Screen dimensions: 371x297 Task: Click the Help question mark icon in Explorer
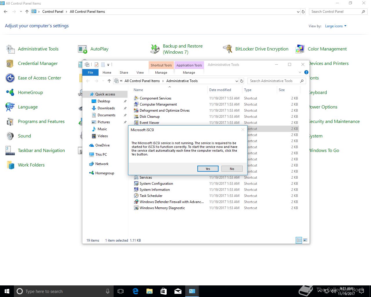(x=306, y=72)
